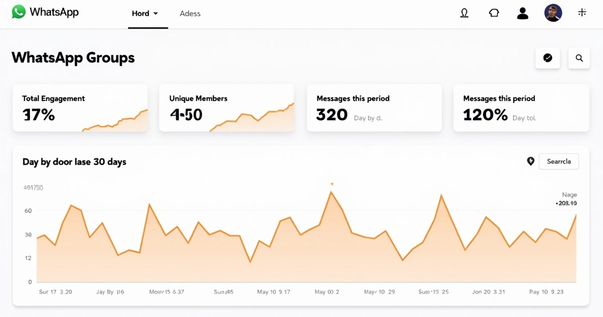Click the location pin icon beside Searrcla

click(x=531, y=161)
